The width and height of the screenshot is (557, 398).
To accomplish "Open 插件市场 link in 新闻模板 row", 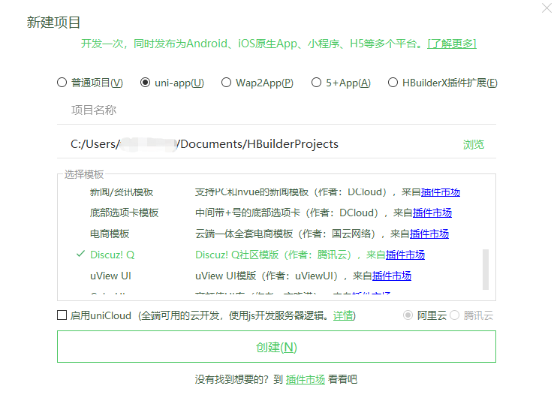I will coord(441,192).
